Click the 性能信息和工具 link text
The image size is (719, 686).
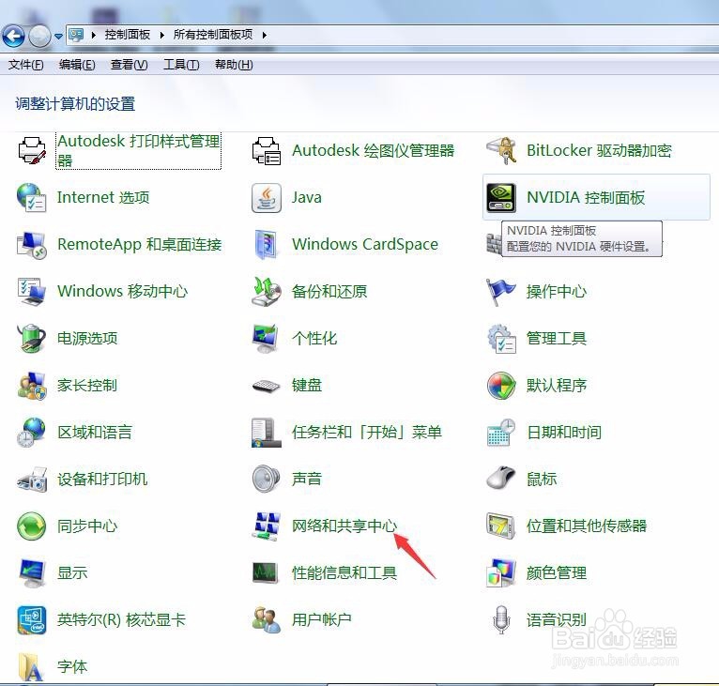pyautogui.click(x=344, y=573)
